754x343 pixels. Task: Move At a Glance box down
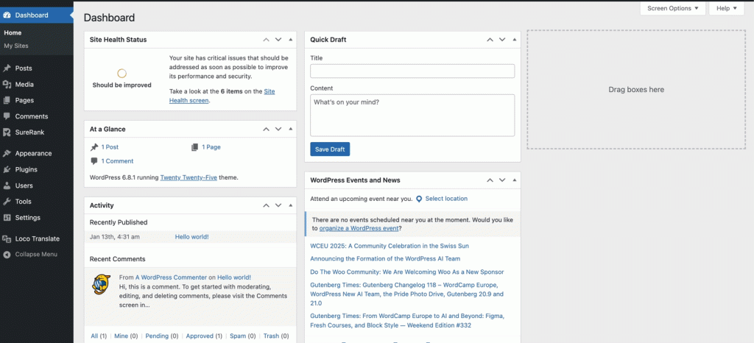[x=278, y=130]
